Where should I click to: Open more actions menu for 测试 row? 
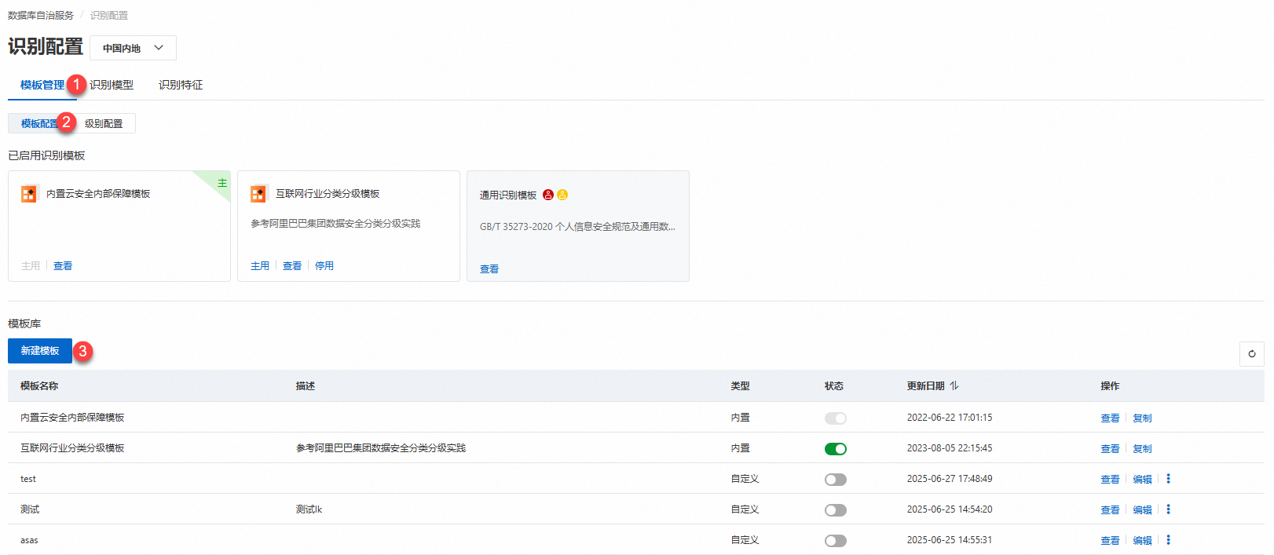[1168, 509]
